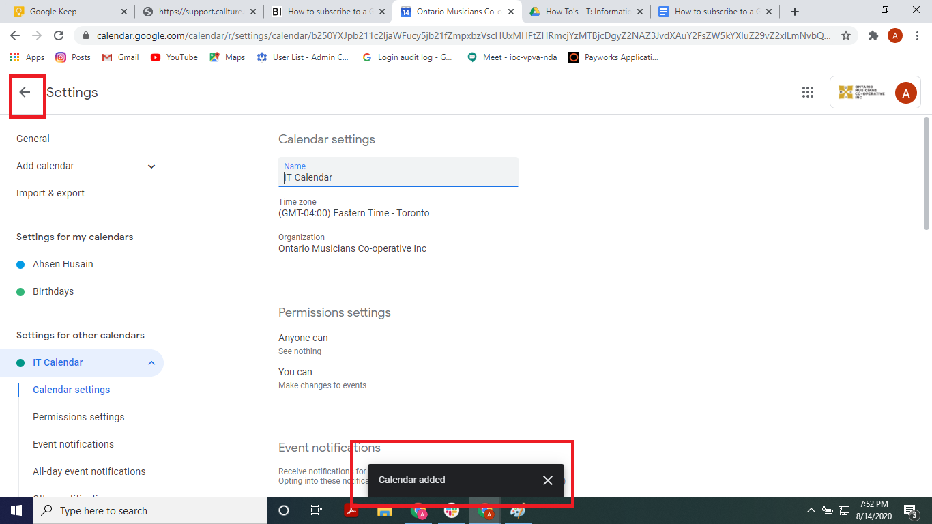Reload the current page
932x524 pixels.
[59, 35]
